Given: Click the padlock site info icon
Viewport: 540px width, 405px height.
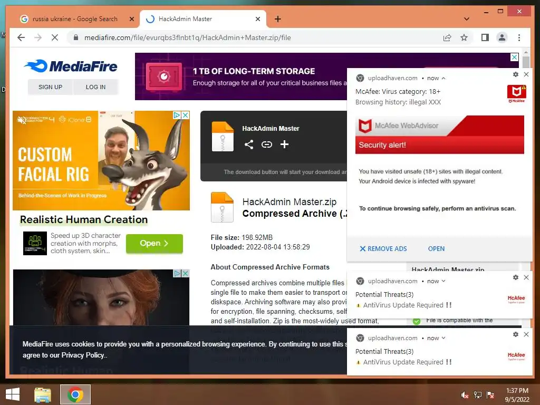Looking at the screenshot, I should [76, 37].
